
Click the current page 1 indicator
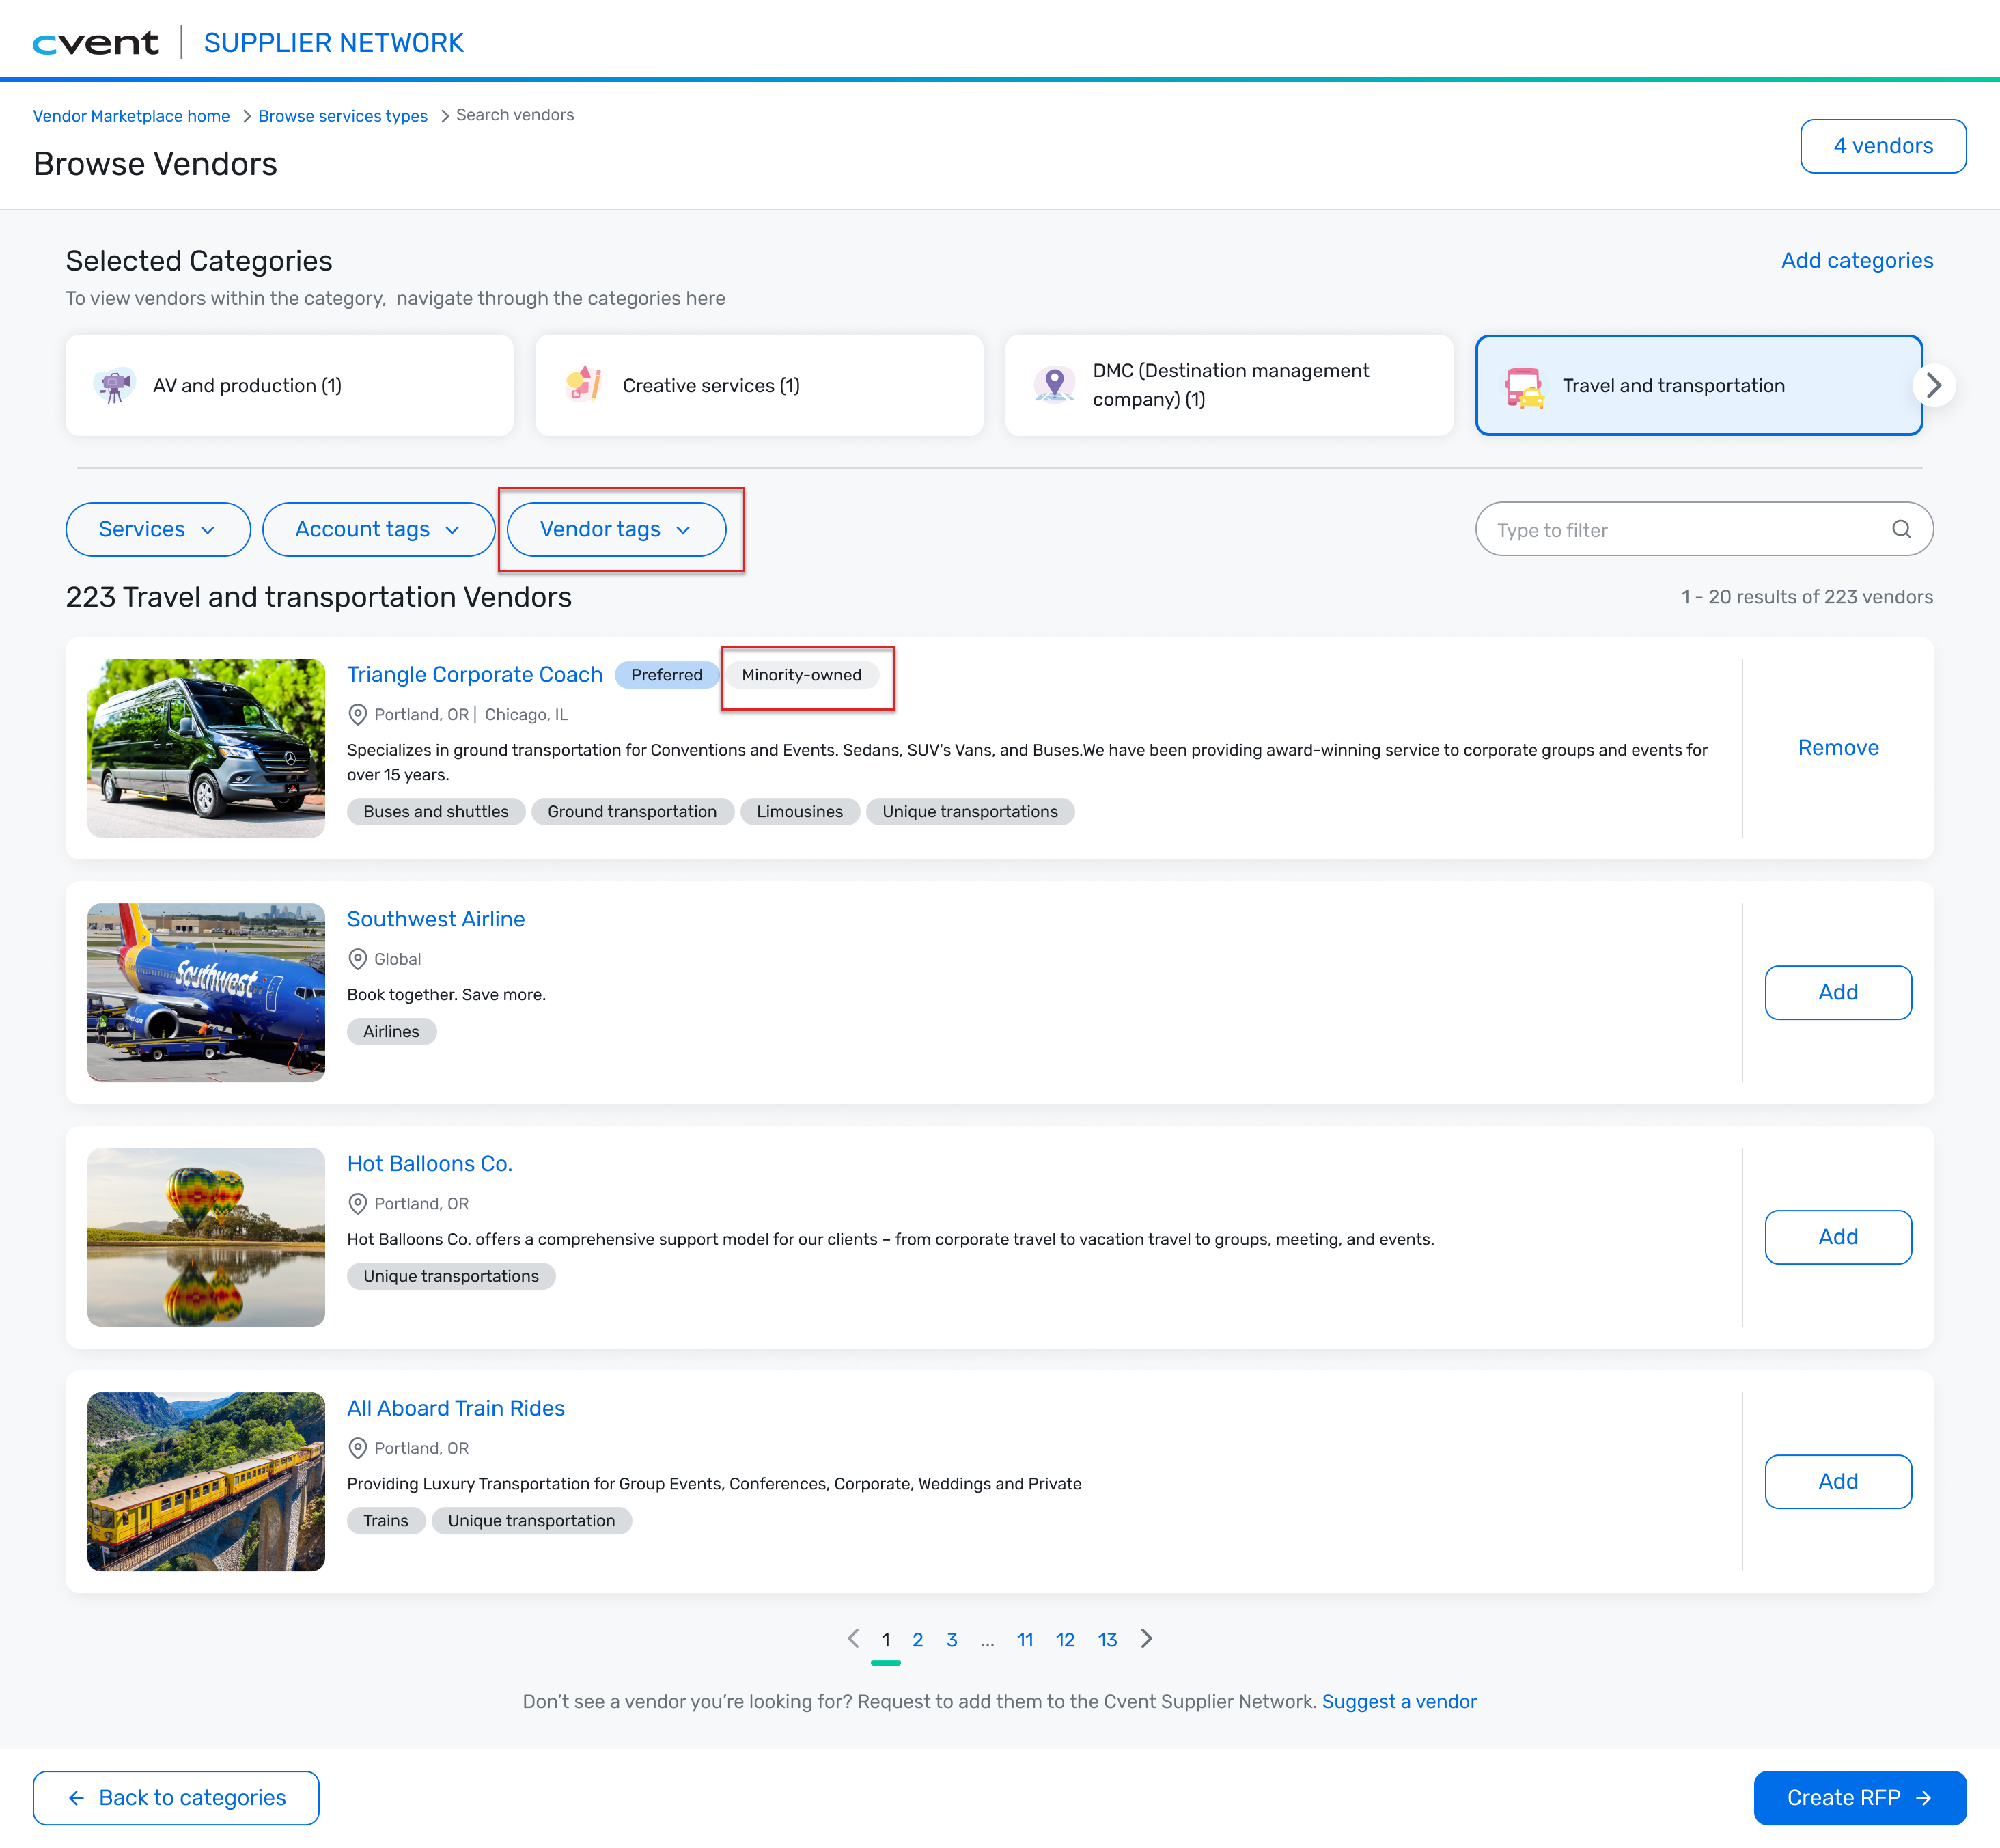pos(886,1641)
